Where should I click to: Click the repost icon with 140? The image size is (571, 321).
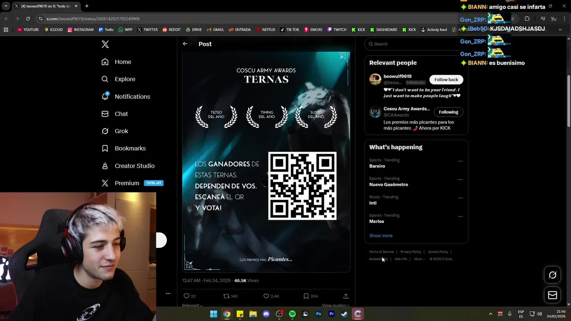(226, 296)
